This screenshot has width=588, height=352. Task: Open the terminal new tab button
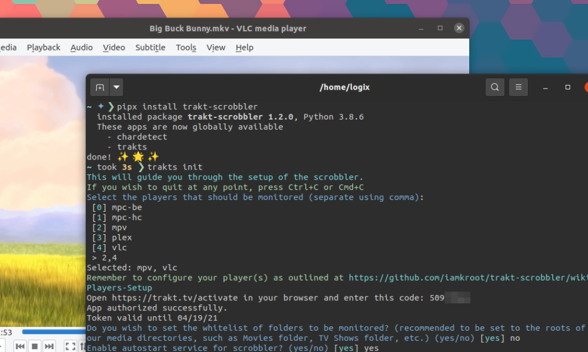point(100,87)
